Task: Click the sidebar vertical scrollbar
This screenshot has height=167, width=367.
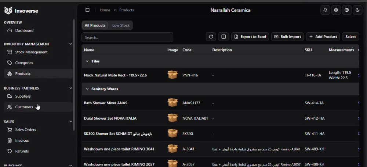Action: [74, 75]
